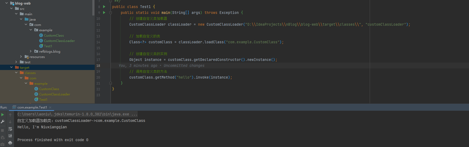Click Scroll to End console icon

pyautogui.click(x=10, y=136)
